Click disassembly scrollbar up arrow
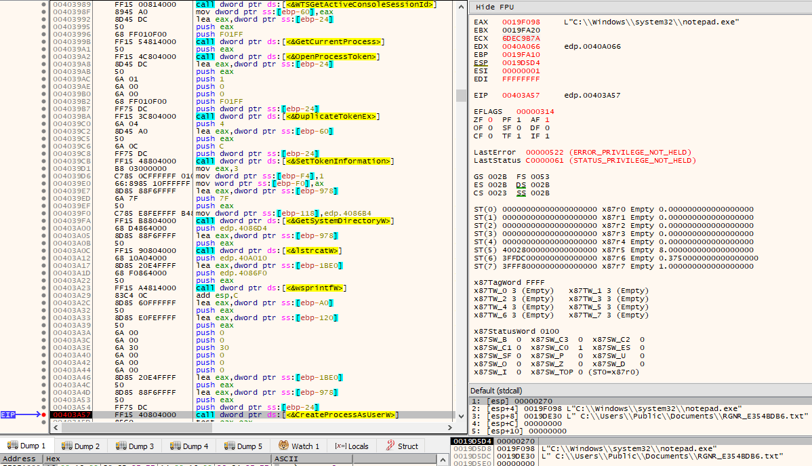The image size is (812, 466). (x=461, y=7)
